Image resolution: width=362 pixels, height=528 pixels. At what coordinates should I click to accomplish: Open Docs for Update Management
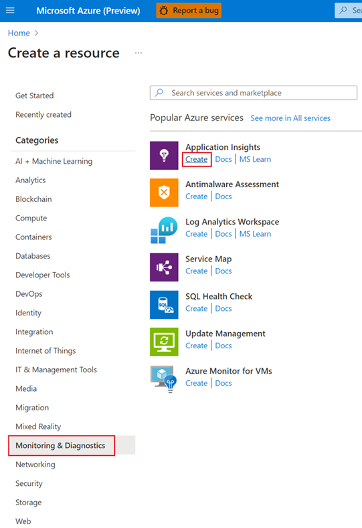click(223, 346)
